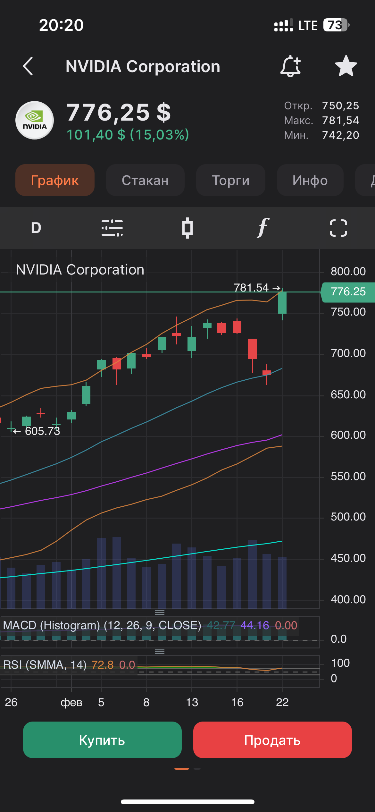Select the Инфо tab
The image size is (375, 812).
coord(310,180)
